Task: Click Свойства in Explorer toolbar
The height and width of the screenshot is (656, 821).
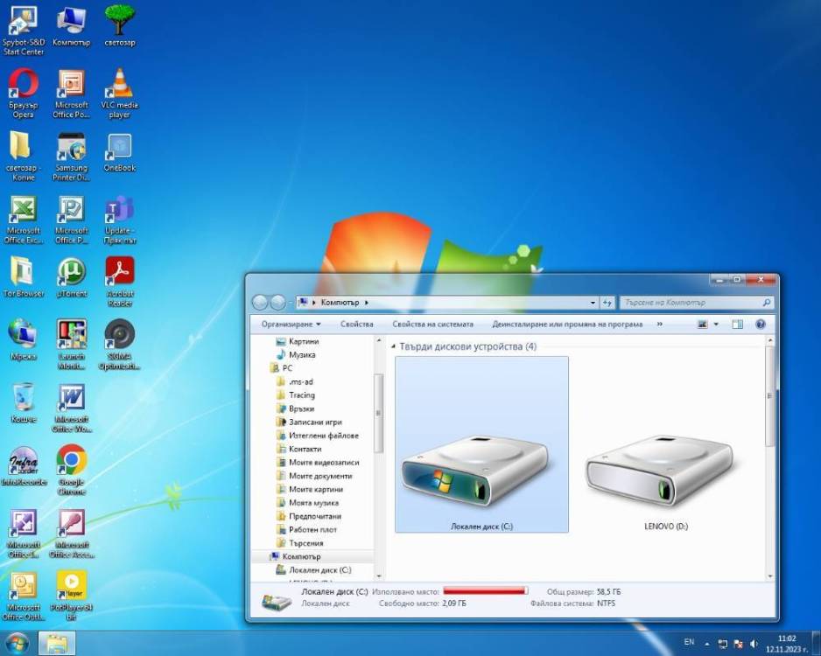Action: [356, 325]
